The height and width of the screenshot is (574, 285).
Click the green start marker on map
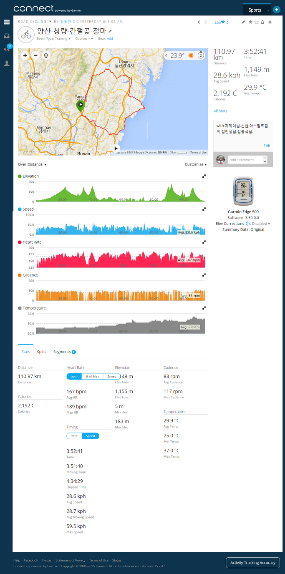pyautogui.click(x=81, y=106)
